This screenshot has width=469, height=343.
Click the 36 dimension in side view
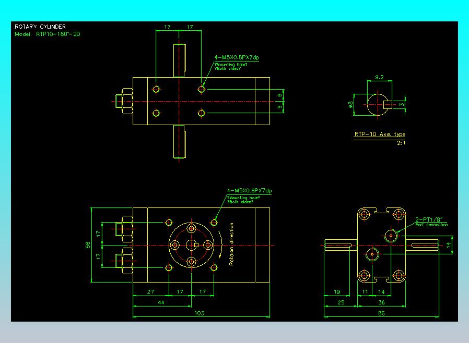tap(381, 302)
